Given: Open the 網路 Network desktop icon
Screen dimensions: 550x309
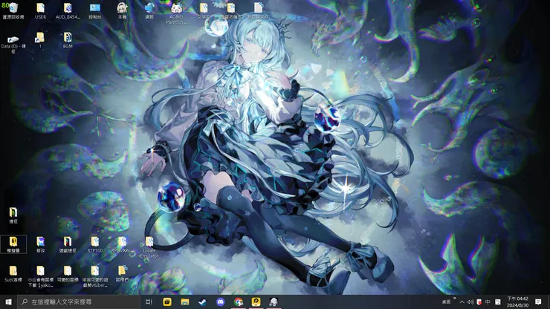Looking at the screenshot, I should point(149,10).
